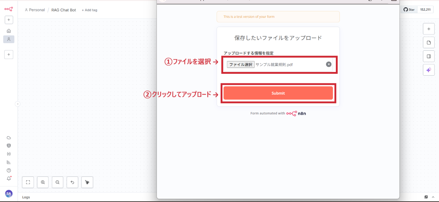The height and width of the screenshot is (202, 439).
Task: Open the Variables (x) icon
Action: pyautogui.click(x=9, y=154)
